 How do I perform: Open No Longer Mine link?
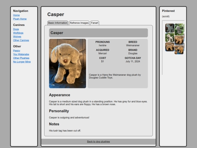[22, 62]
